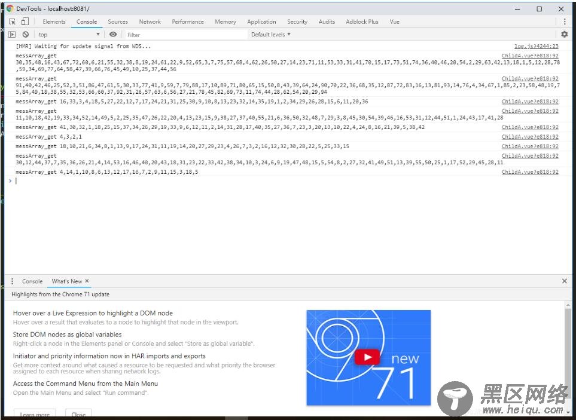The height and width of the screenshot is (420, 576).
Task: Switch to the Sources tab
Action: coord(118,22)
